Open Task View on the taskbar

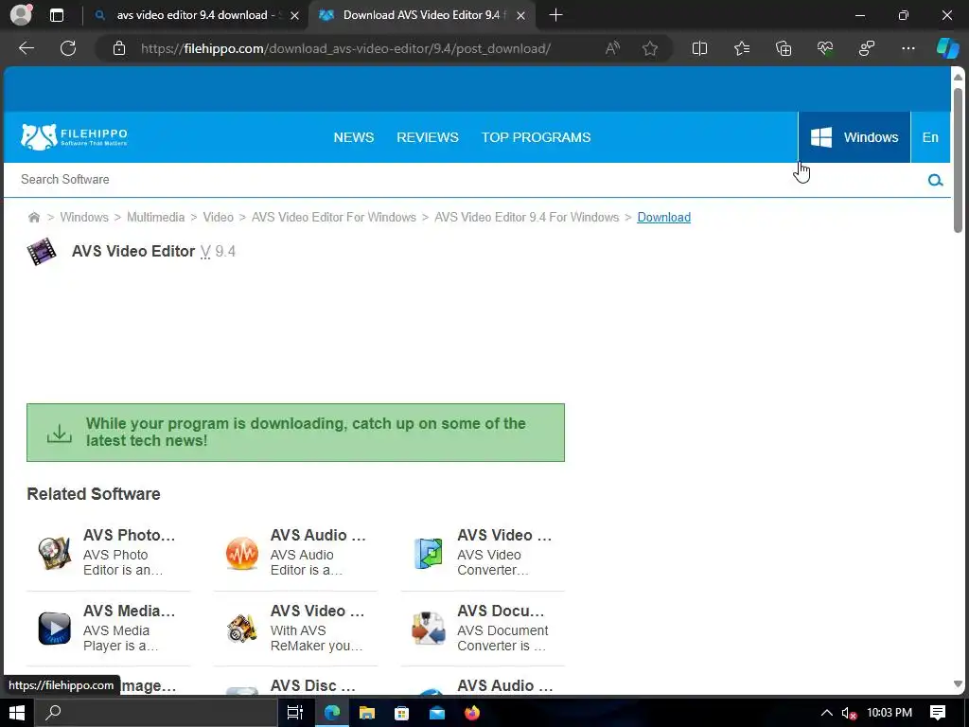295,713
